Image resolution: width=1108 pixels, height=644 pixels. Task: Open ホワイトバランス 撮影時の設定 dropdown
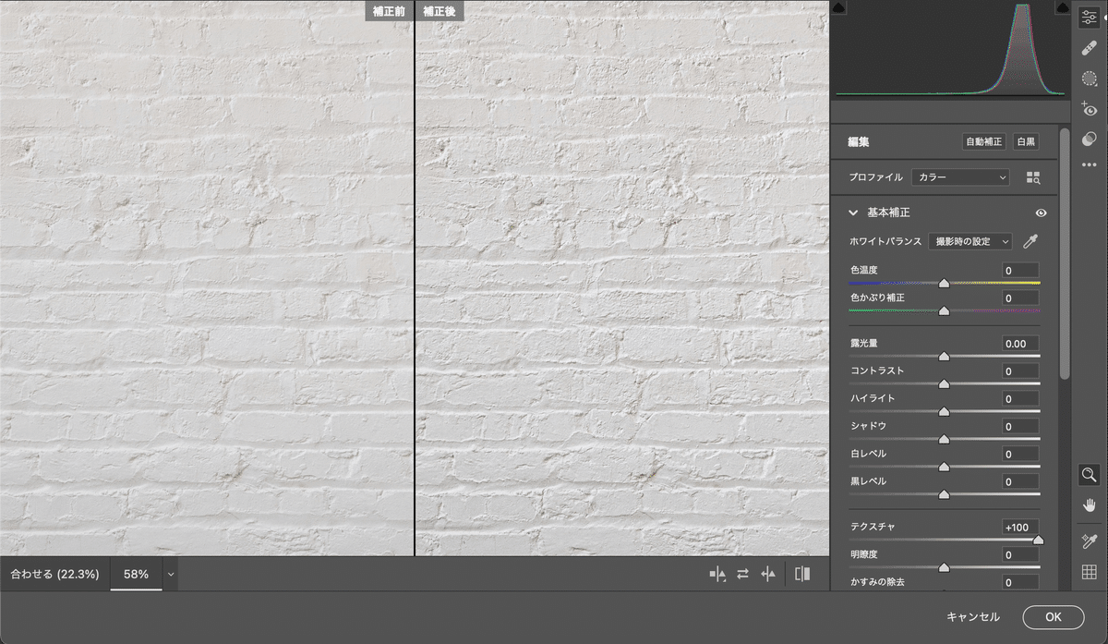(970, 241)
